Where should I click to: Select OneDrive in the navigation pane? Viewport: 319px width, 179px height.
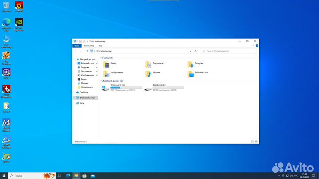83,92
